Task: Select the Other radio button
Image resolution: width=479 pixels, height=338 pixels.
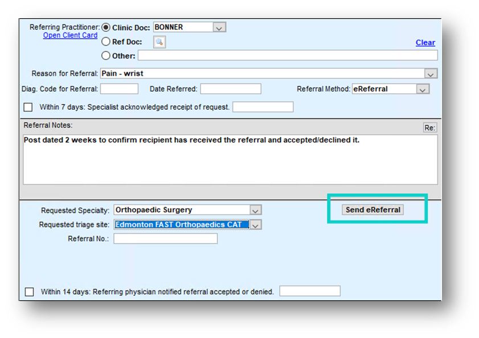Action: 106,56
